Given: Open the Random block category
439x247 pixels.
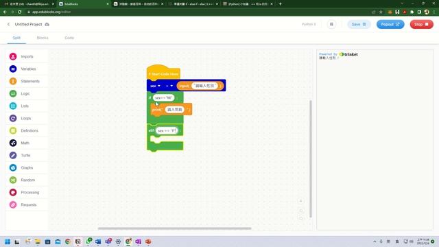Looking at the screenshot, I should 27,180.
